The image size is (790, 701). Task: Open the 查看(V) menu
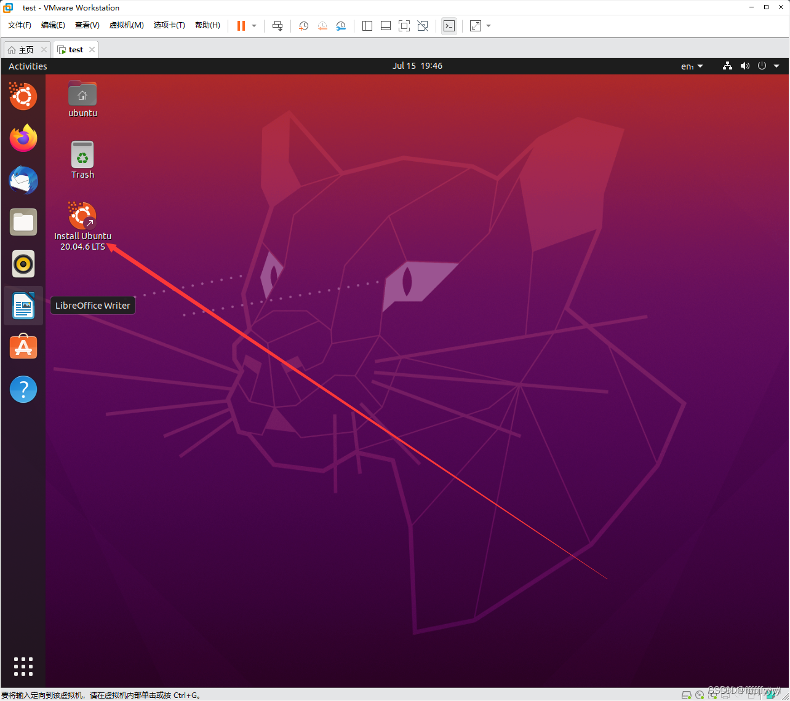[87, 25]
